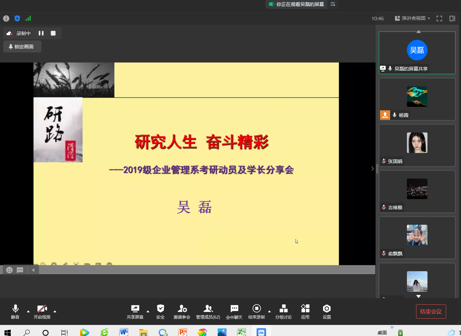The image size is (461, 336).
Task: Expand the share screen options arrow
Action: coord(148,311)
